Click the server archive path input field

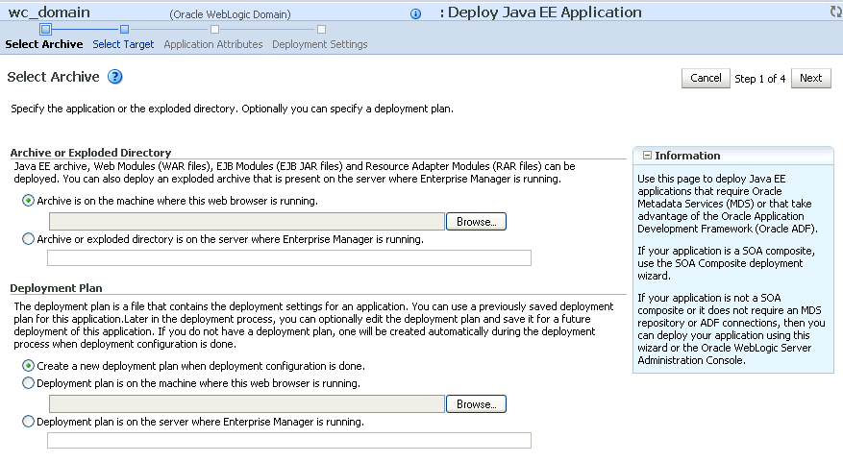click(x=289, y=257)
